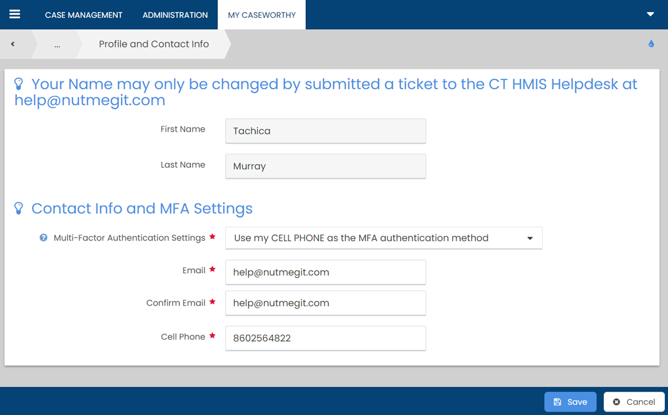Image resolution: width=668 pixels, height=415 pixels.
Task: Select the Last Name field containing Murray
Action: pos(325,166)
